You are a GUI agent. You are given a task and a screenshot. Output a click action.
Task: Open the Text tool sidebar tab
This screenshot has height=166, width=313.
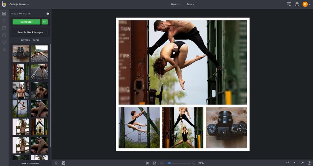[x=4, y=49]
